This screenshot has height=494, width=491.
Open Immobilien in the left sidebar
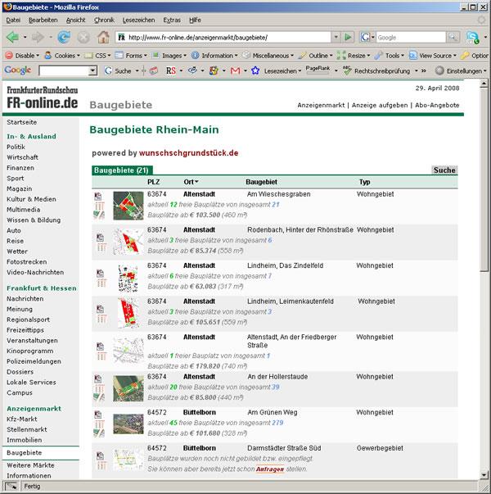(25, 440)
